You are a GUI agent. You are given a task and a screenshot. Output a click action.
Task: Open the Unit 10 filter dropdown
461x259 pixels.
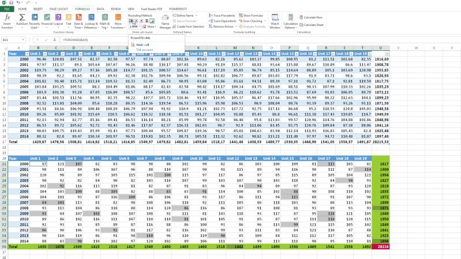(205, 54)
